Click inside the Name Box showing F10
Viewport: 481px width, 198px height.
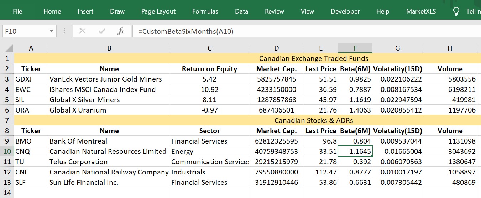click(x=25, y=31)
